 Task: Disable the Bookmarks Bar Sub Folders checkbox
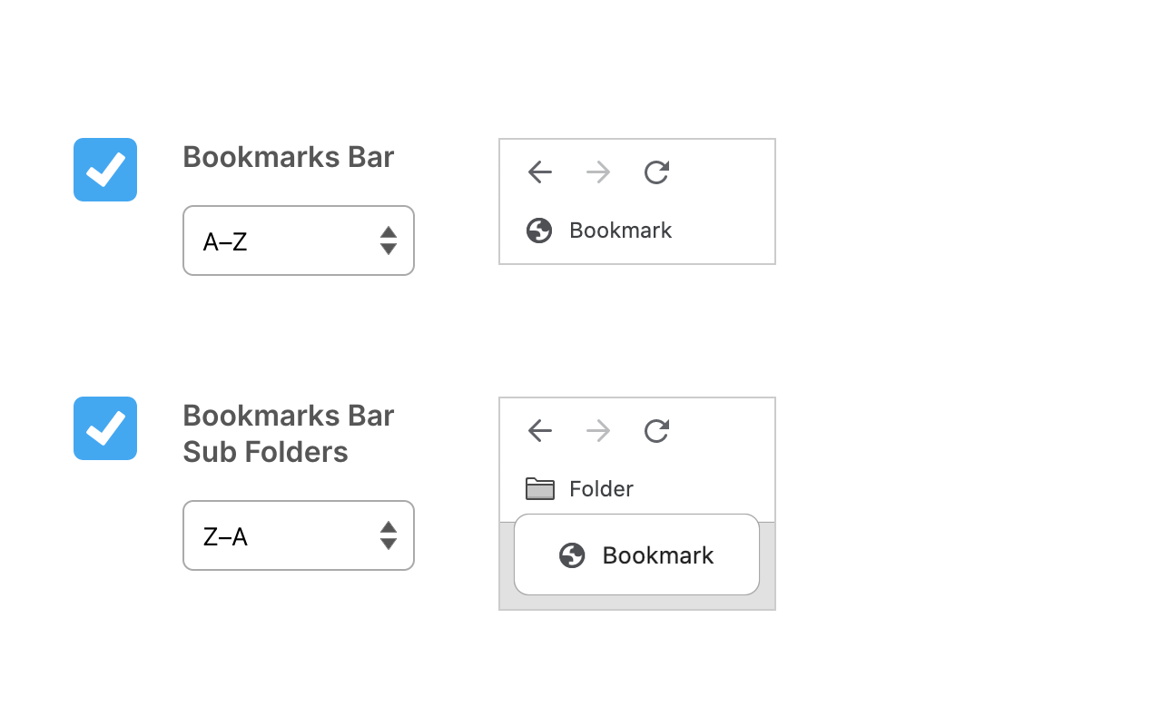tap(105, 428)
